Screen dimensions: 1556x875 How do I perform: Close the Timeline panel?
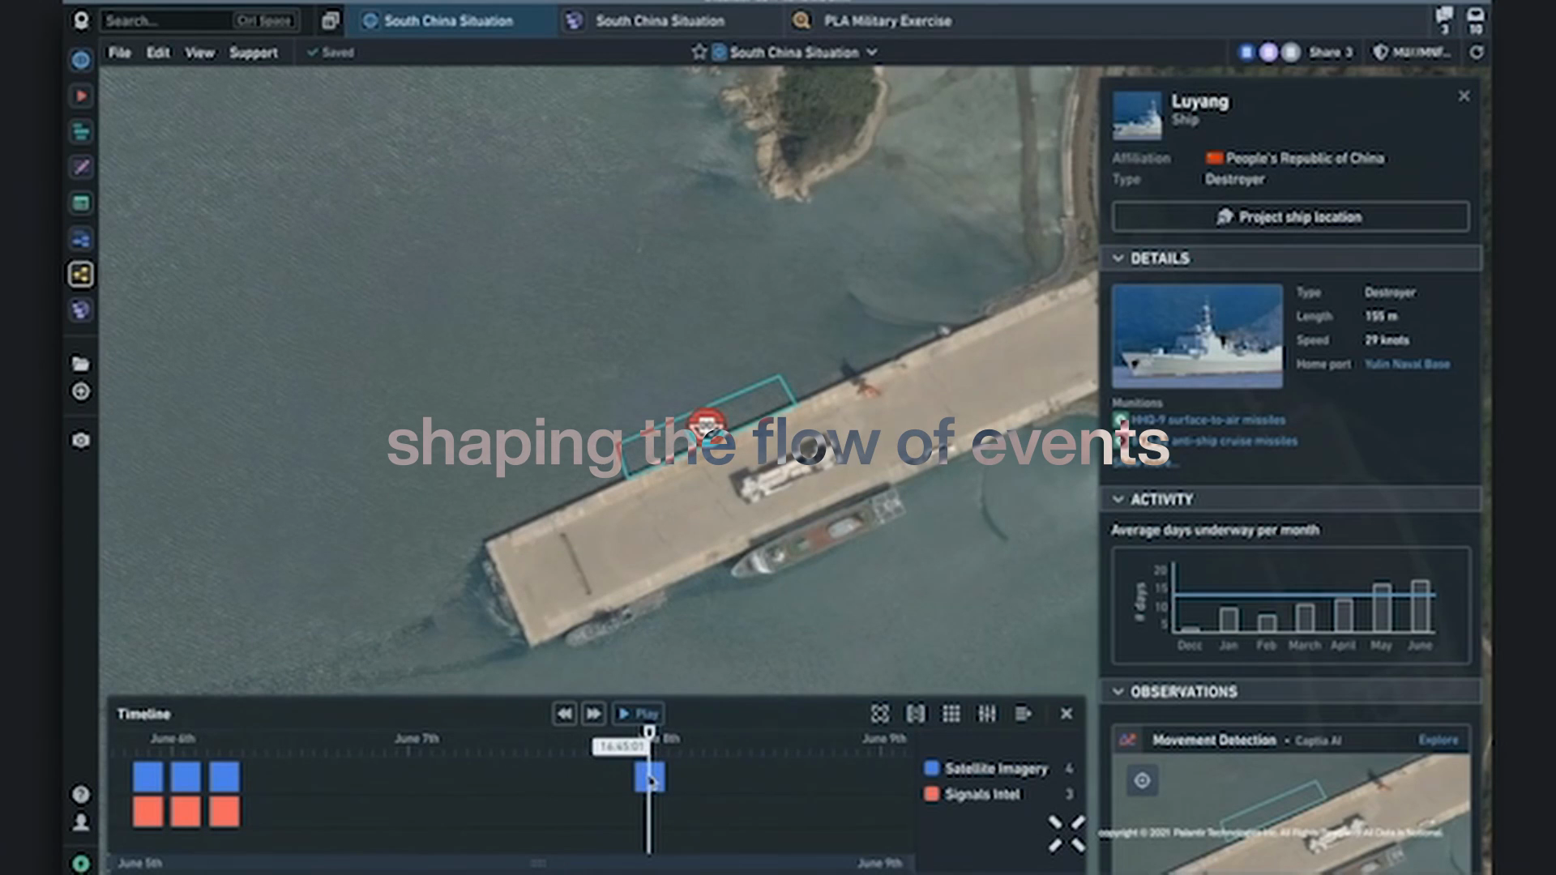1067,714
